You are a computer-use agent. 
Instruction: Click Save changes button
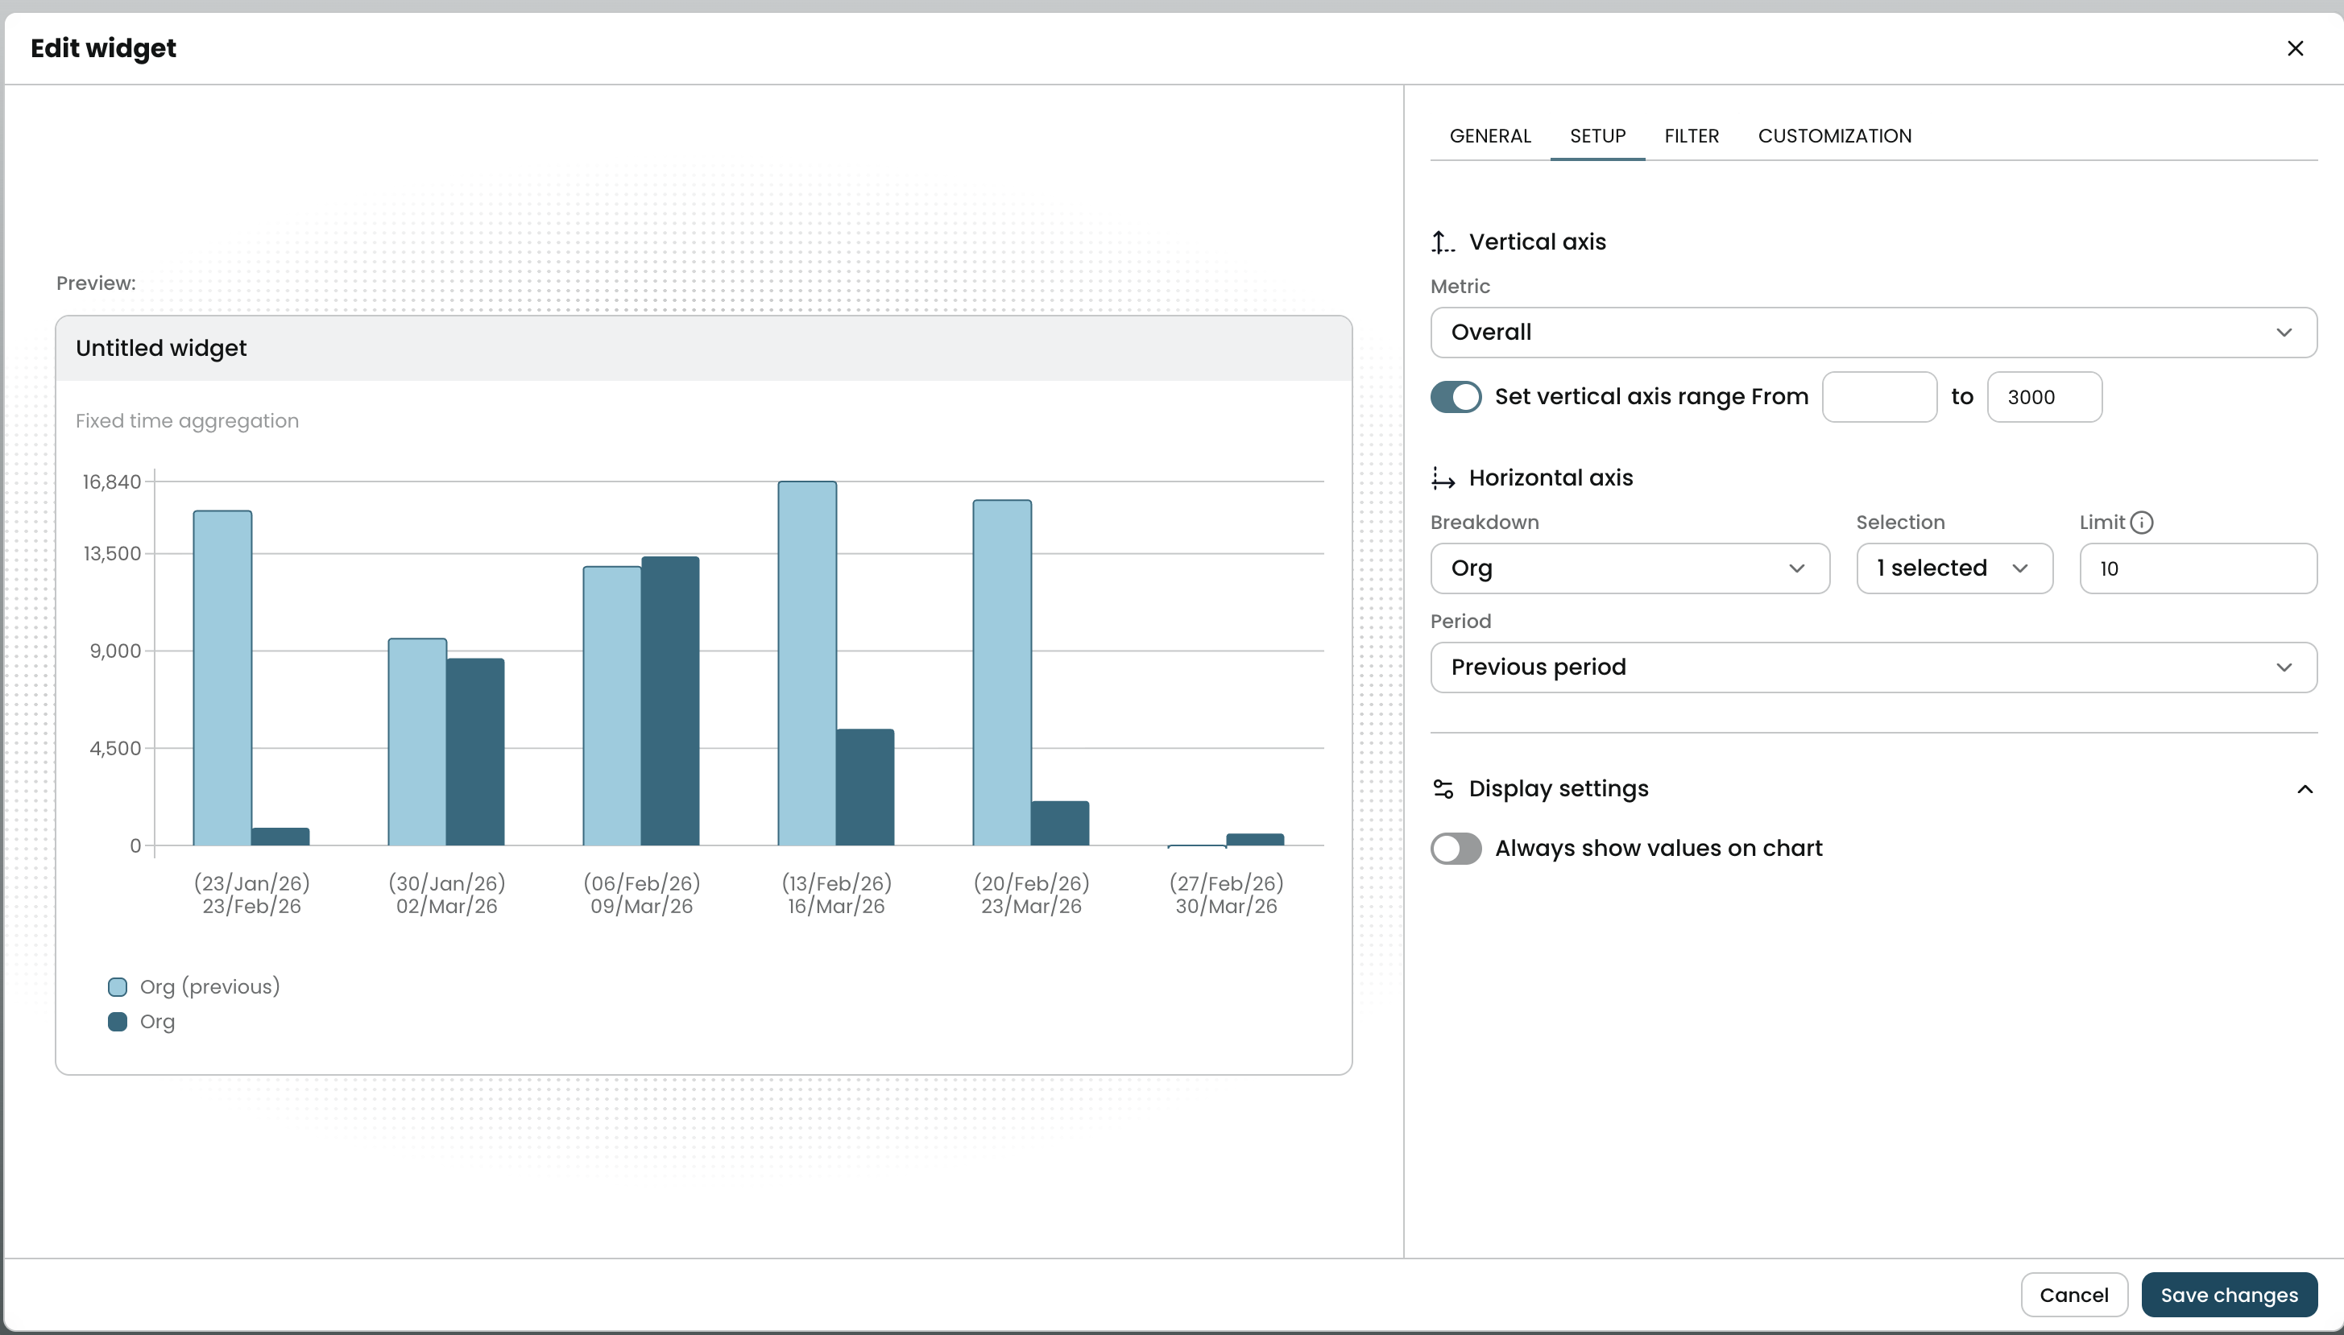point(2229,1295)
